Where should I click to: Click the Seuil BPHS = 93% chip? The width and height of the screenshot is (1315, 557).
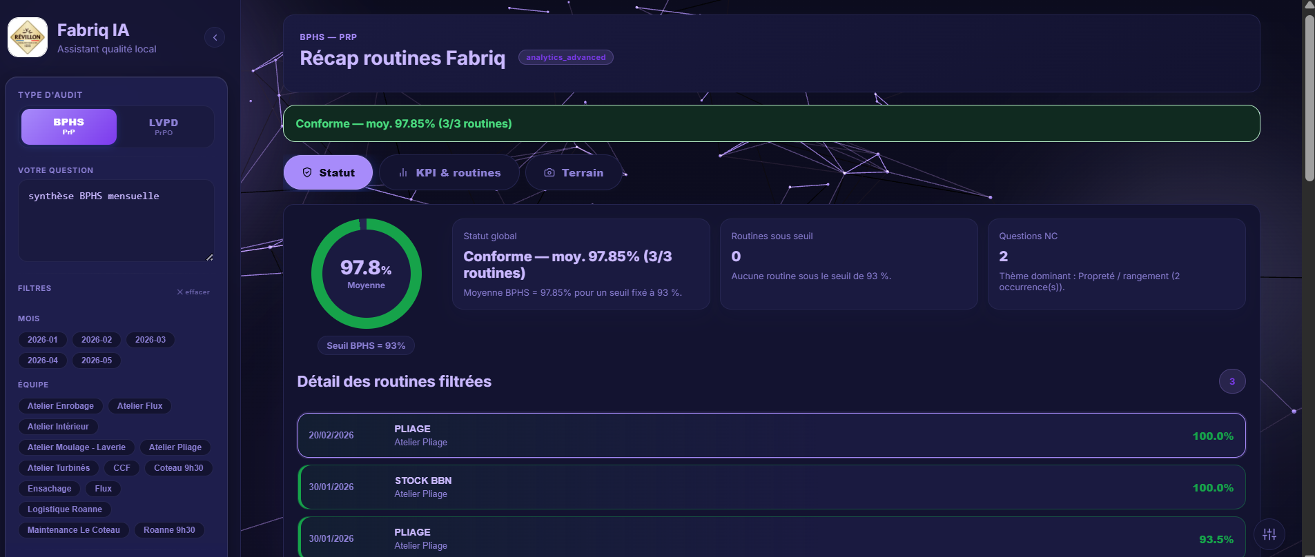tap(366, 345)
